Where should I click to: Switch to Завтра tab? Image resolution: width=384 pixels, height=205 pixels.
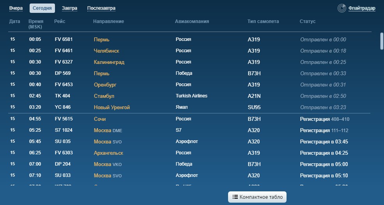69,8
